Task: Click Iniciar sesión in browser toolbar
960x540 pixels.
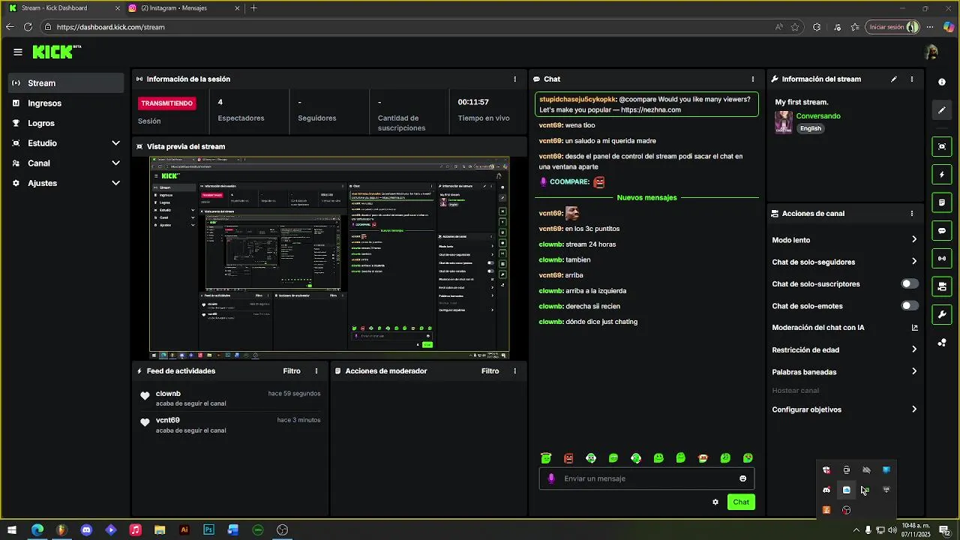Action: (892, 27)
